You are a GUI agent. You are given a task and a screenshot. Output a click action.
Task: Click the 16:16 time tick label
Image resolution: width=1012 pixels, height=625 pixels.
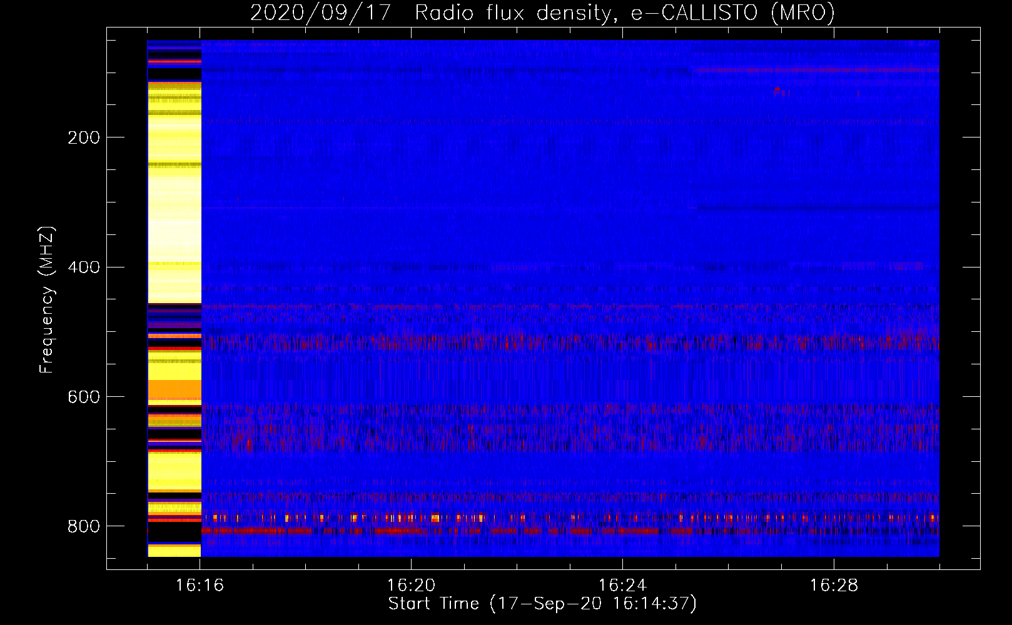[x=200, y=586]
